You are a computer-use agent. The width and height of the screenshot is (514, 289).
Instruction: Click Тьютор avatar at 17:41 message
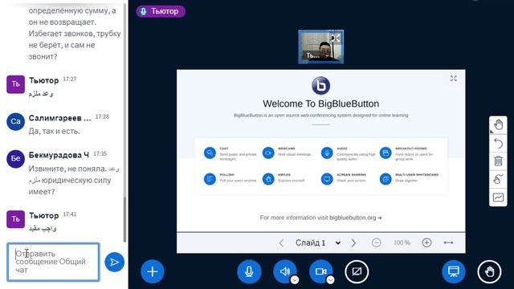15,219
